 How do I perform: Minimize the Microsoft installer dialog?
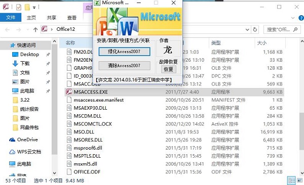click(139, 3)
